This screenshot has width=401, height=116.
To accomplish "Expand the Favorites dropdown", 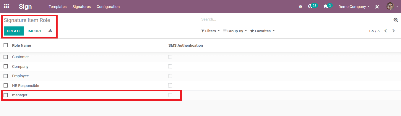I will [262, 31].
